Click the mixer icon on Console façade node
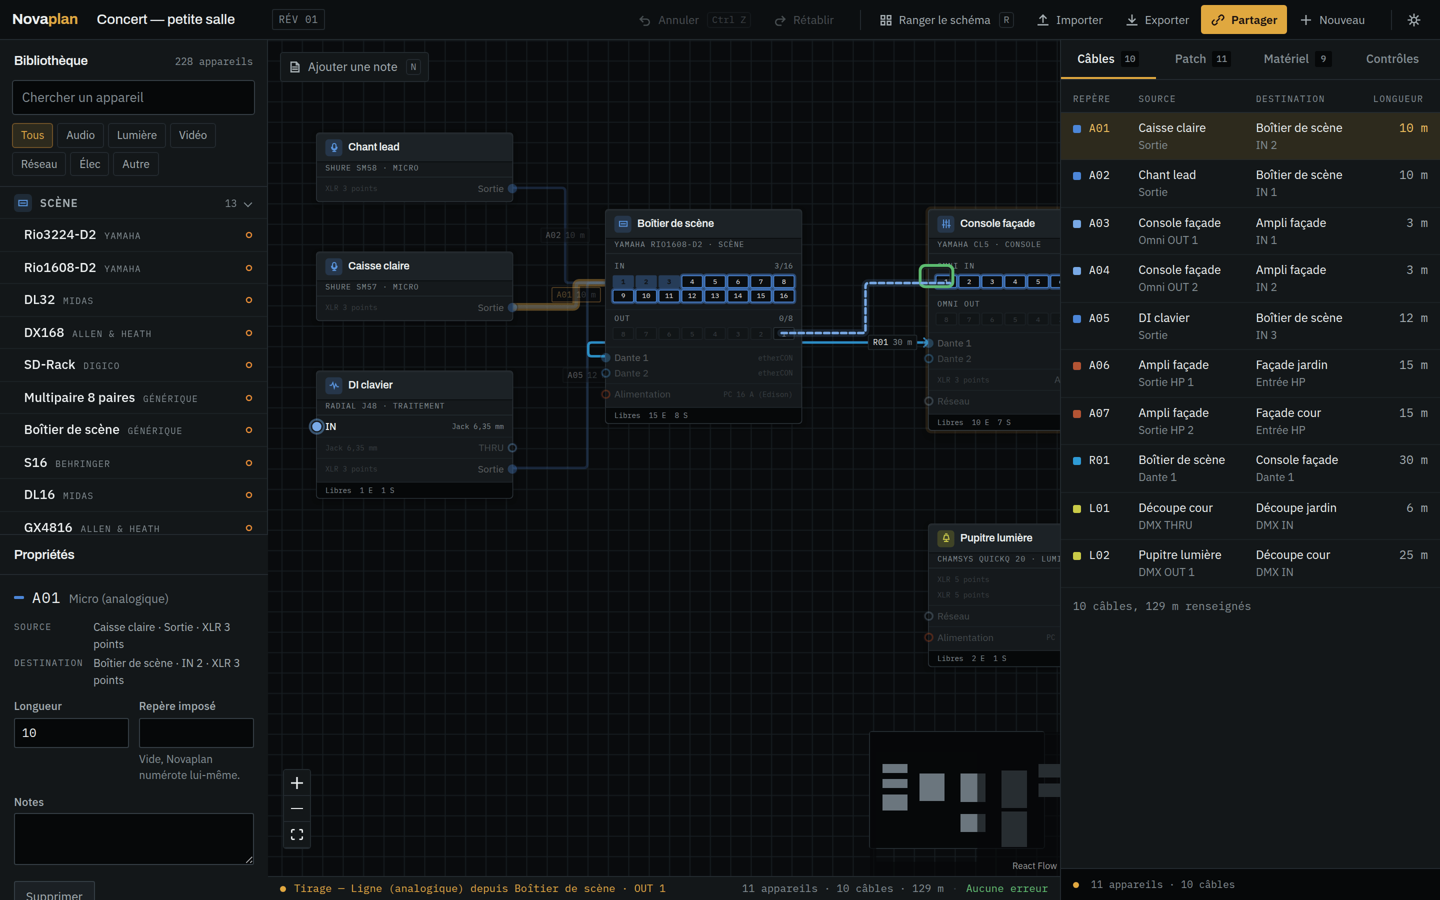 (x=946, y=224)
